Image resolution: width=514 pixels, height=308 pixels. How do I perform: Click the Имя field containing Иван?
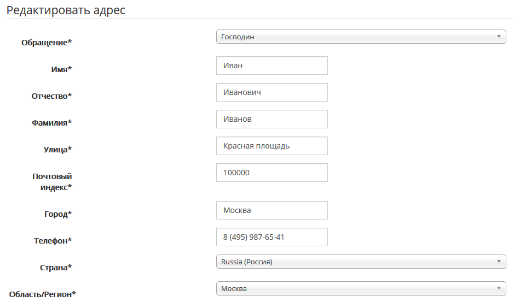[x=272, y=66]
